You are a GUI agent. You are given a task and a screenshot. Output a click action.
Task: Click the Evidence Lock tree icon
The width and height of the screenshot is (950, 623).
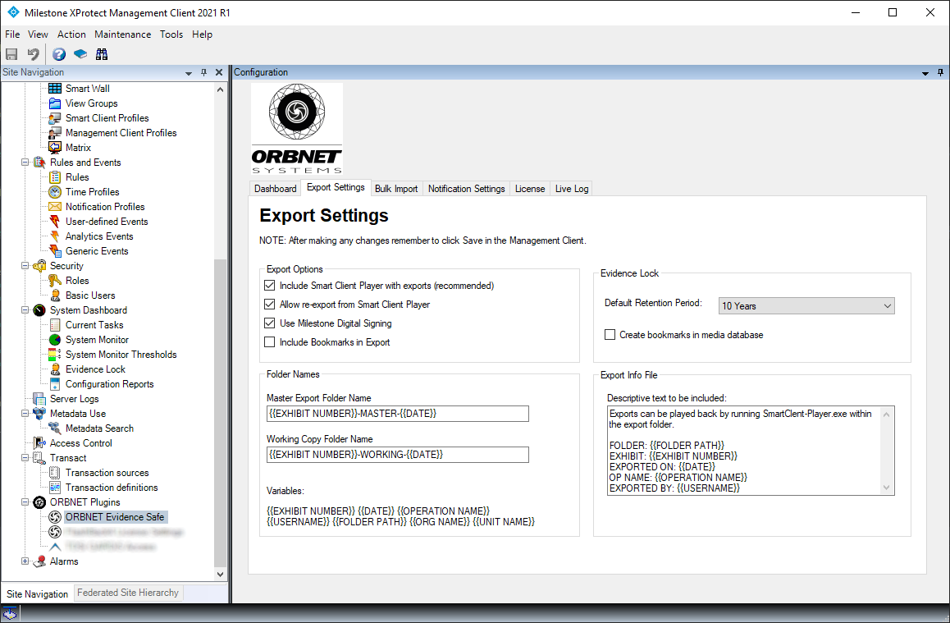[x=55, y=369]
